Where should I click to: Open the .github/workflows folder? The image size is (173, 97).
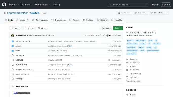click(x=24, y=41)
